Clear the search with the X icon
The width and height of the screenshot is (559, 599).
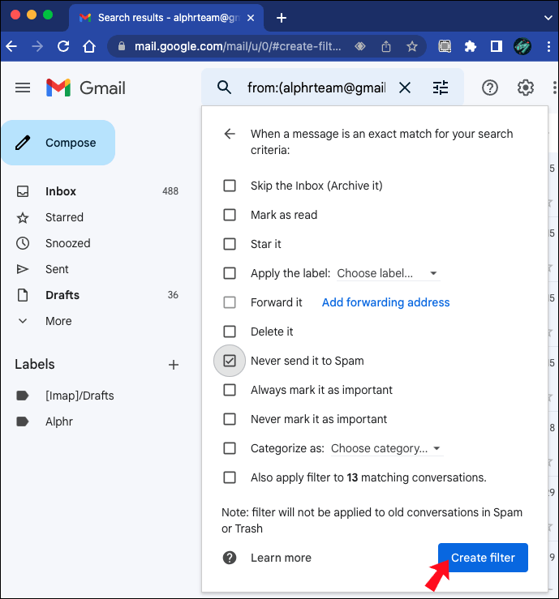[405, 88]
